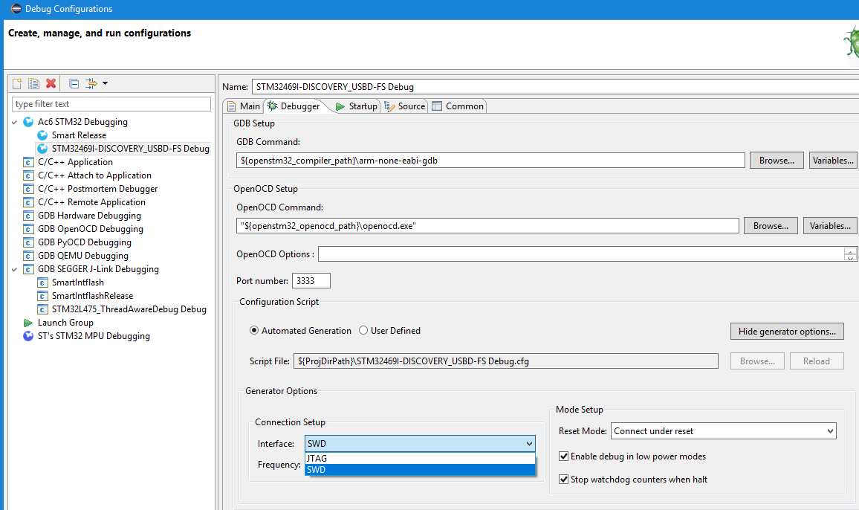Collapse the Ac6 STM32 Debugging node
Screen dimensions: 859x510
point(15,122)
